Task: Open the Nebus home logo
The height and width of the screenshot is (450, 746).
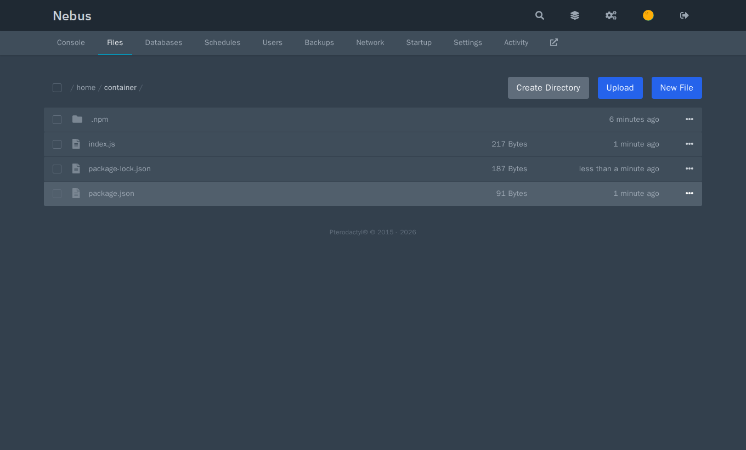Action: [72, 15]
